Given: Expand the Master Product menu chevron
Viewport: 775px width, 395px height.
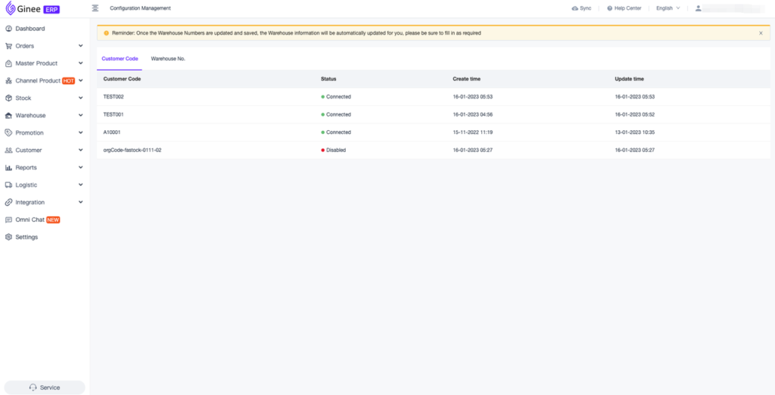Looking at the screenshot, I should click(80, 64).
